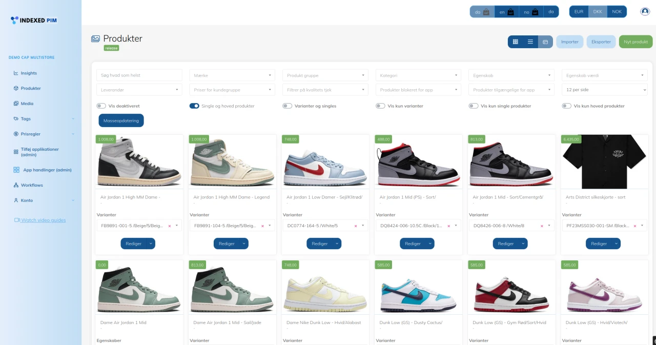The height and width of the screenshot is (345, 656).
Task: Toggle 'Varianter og singles' switch
Action: point(288,106)
